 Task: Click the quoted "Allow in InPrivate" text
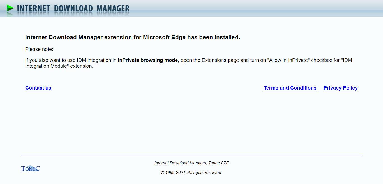tap(288, 60)
